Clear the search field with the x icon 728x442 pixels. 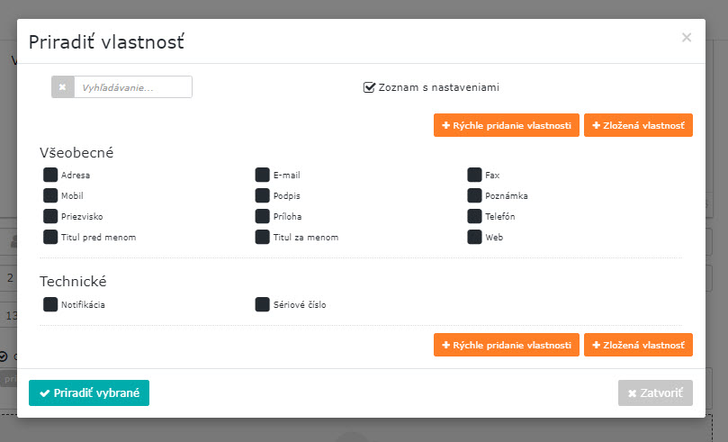(63, 87)
